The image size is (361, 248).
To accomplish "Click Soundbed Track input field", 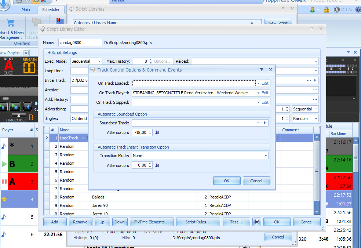I will pyautogui.click(x=193, y=123).
